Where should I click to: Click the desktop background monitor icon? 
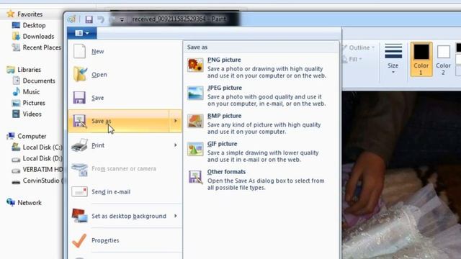[x=79, y=216]
